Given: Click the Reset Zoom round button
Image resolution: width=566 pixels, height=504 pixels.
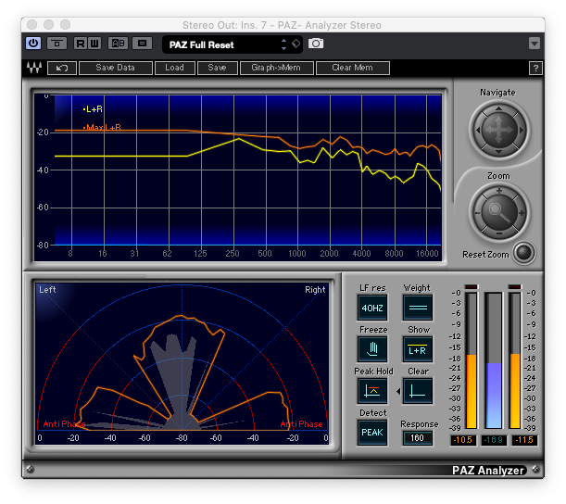Looking at the screenshot, I should (x=523, y=252).
